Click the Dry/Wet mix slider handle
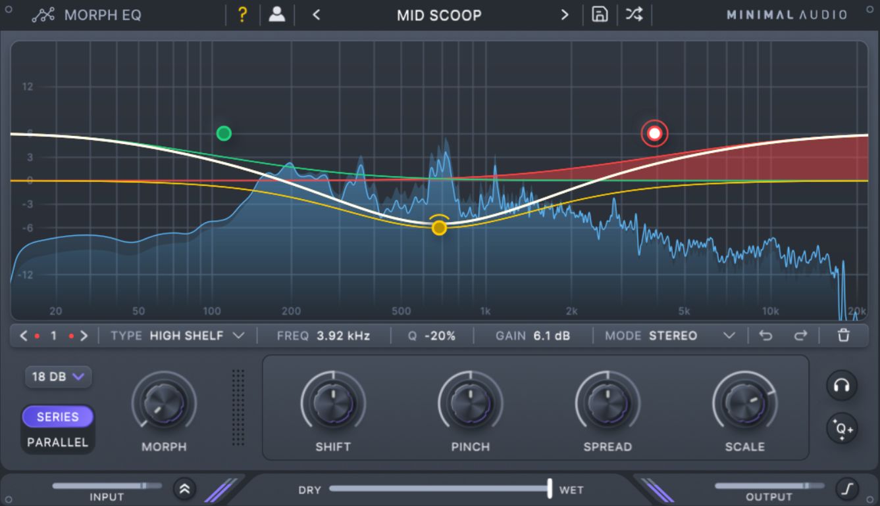 click(x=549, y=488)
